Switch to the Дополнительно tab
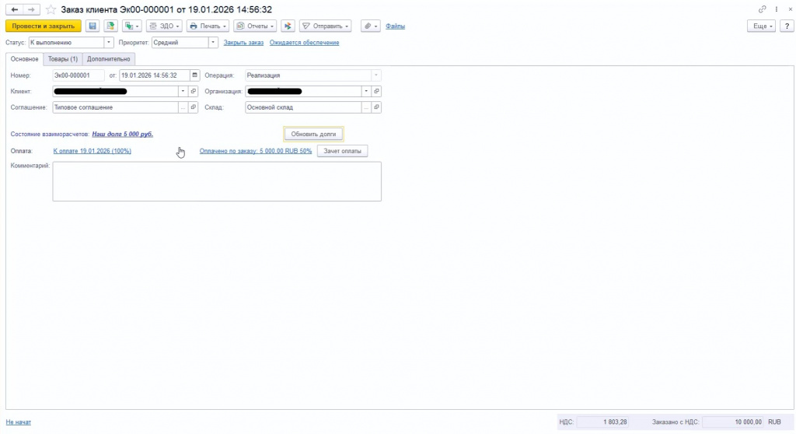This screenshot has width=796, height=434. pos(109,59)
